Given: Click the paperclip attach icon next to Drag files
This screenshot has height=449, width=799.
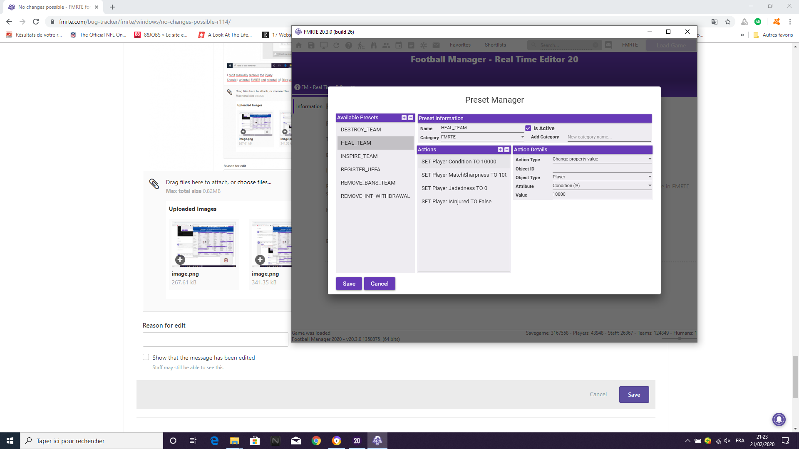Looking at the screenshot, I should 154,184.
